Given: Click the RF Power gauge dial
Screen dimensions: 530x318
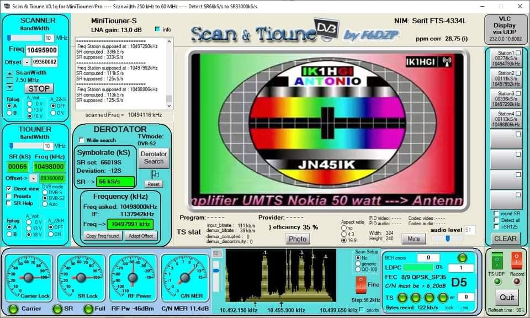Looking at the screenshot, I should coord(133,278).
